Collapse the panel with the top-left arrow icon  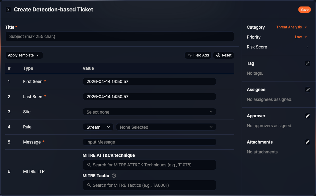(x=8, y=10)
